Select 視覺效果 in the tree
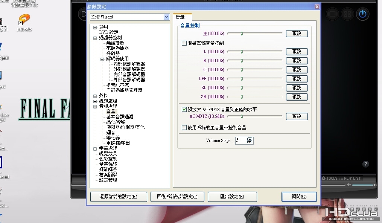The width and height of the screenshot is (382, 223). 108,154
